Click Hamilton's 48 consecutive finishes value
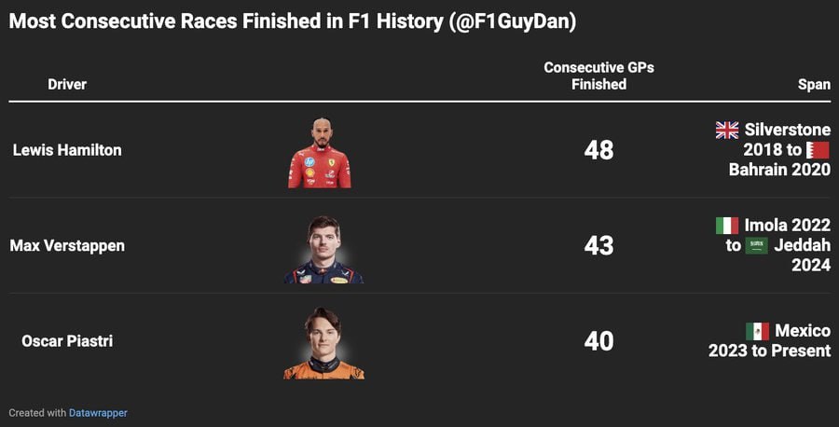The image size is (839, 427). pyautogui.click(x=598, y=150)
